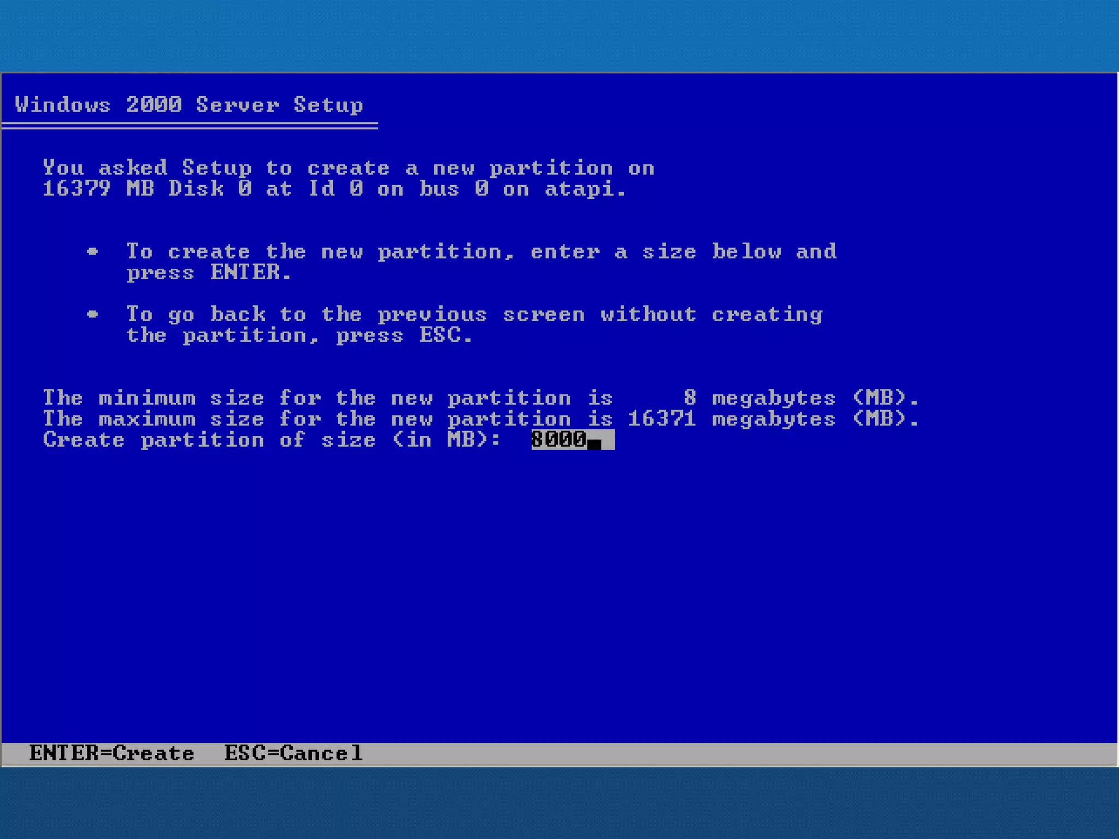Image resolution: width=1119 pixels, height=839 pixels.
Task: Click the ESC=Cancel status bar option
Action: [293, 753]
